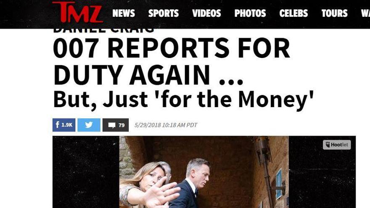Open the NEWS section

tap(124, 13)
